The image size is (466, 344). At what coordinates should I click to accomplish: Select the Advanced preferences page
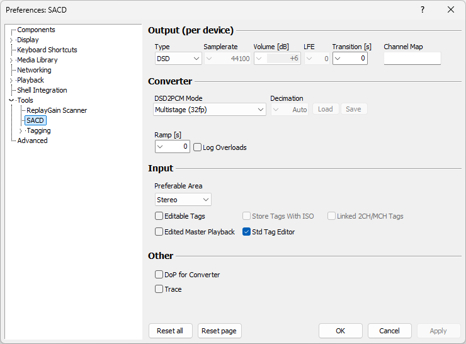[x=32, y=140]
